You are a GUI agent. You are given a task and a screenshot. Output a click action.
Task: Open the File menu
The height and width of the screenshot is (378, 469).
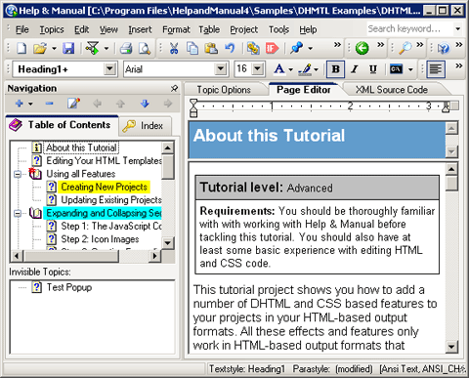pyautogui.click(x=21, y=29)
